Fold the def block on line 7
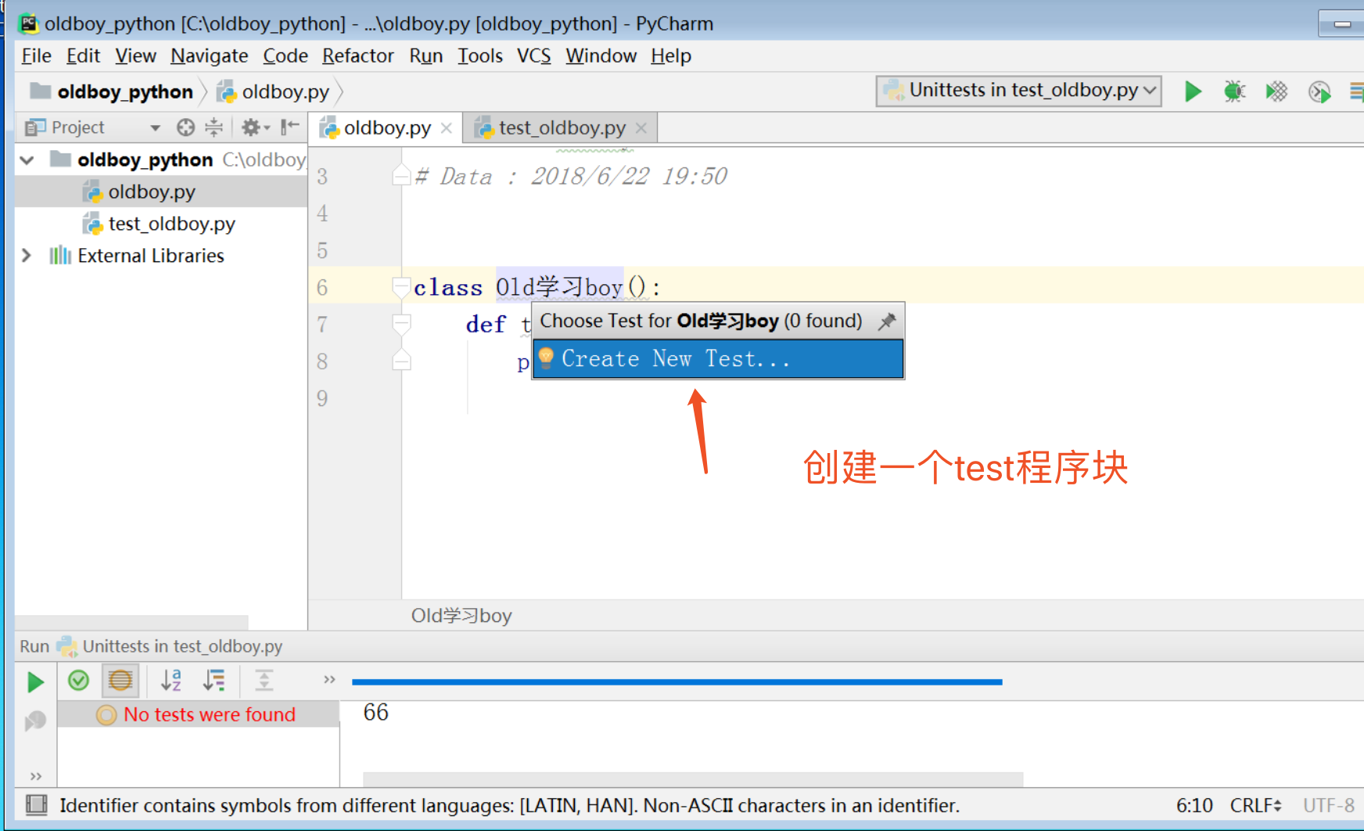Viewport: 1364px width, 831px height. [x=401, y=324]
